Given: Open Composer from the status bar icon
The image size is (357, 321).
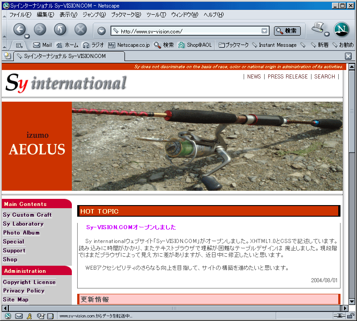Looking at the screenshot, I should (41, 316).
